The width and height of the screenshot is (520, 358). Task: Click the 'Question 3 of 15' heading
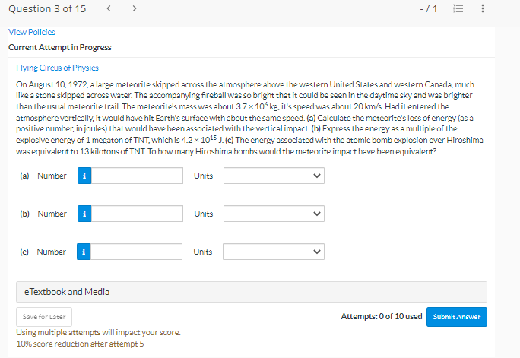pyautogui.click(x=47, y=8)
